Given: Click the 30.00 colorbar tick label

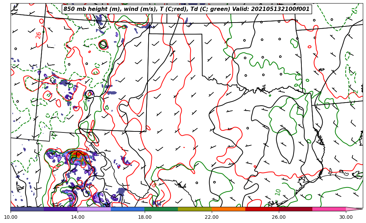Looking at the screenshot, I should (346, 217).
